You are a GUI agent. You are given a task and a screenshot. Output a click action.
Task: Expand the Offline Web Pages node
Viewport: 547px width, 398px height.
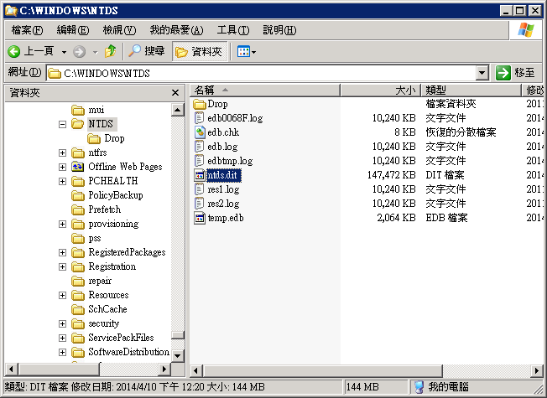pos(62,167)
